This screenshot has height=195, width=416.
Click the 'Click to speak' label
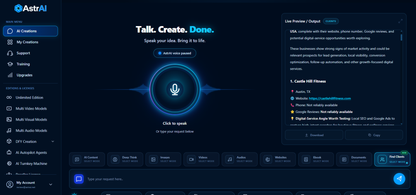pos(175,123)
